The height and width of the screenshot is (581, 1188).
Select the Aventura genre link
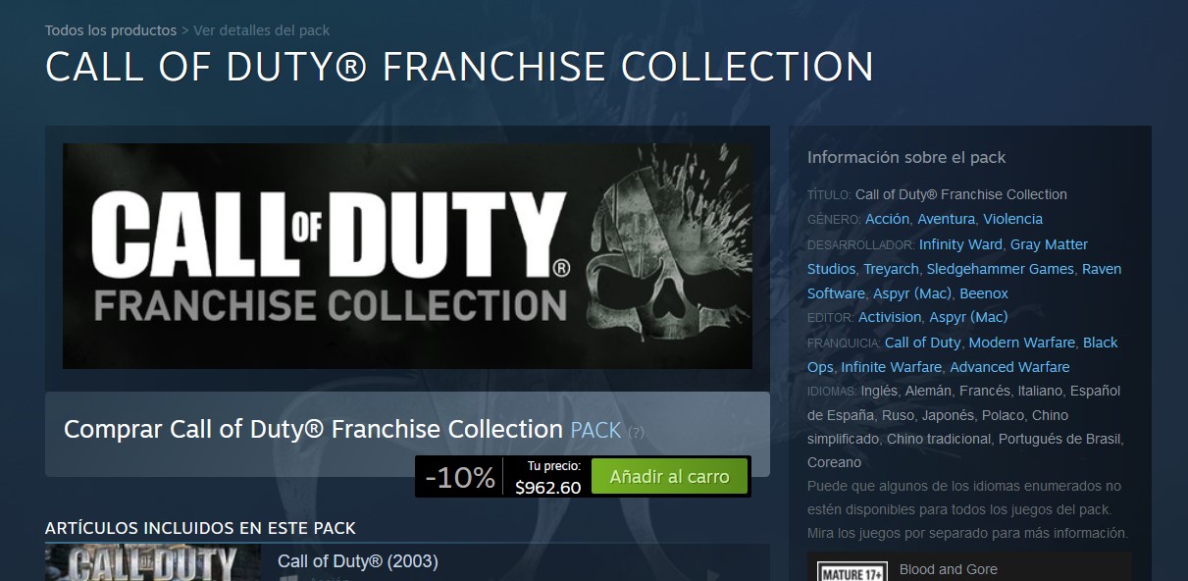[x=946, y=219]
